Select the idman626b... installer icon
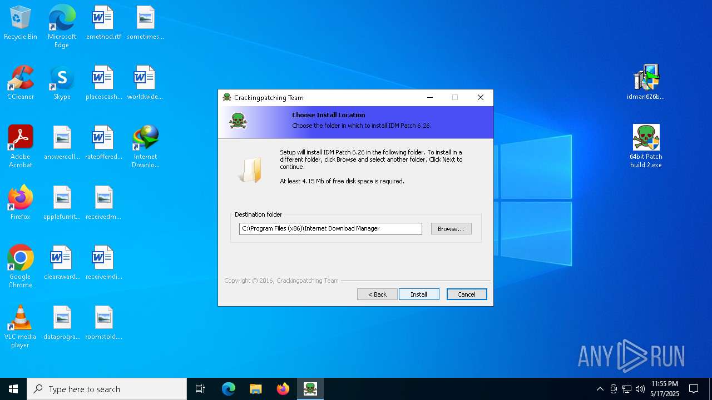Viewport: 712px width, 400px height. point(646,83)
